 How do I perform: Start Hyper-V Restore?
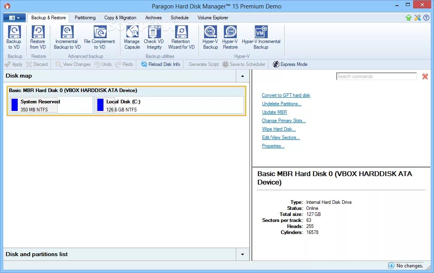230,37
